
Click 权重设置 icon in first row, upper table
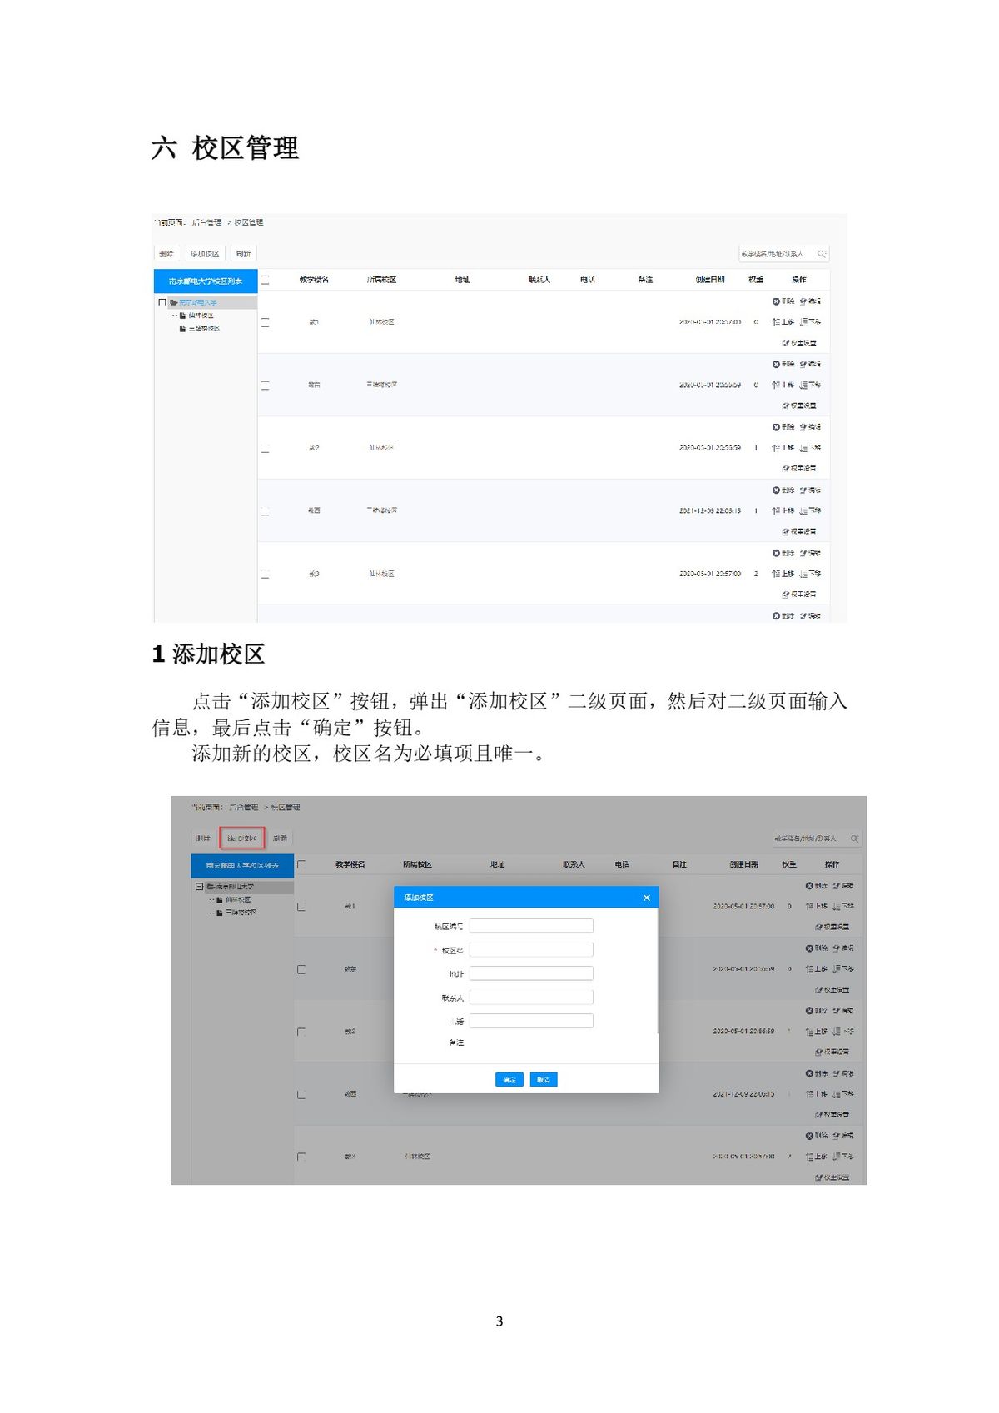coord(786,343)
